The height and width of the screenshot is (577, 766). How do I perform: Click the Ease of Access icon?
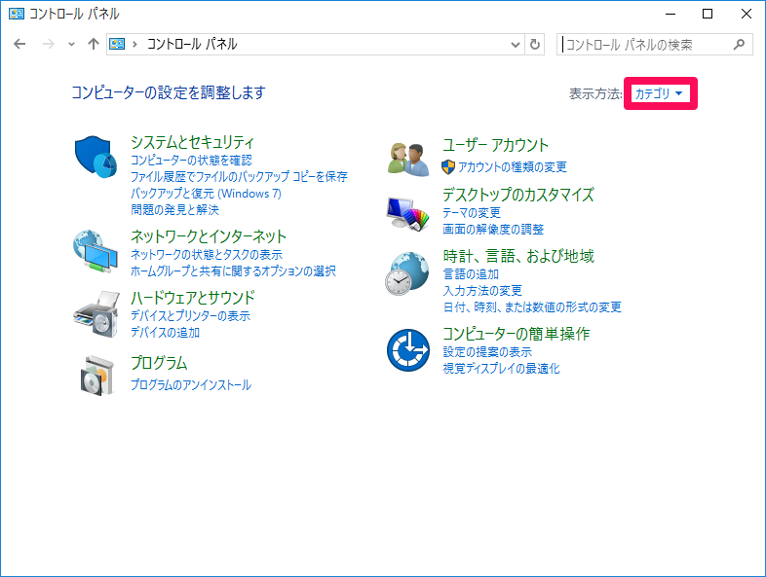407,350
